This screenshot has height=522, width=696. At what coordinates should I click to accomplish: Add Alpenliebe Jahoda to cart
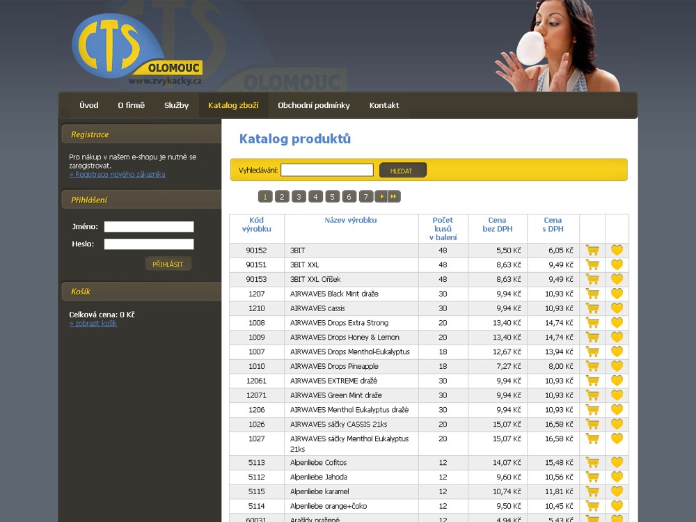tap(592, 477)
